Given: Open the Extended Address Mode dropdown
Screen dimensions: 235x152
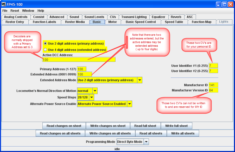Looking at the screenshot, I should click(x=140, y=80).
